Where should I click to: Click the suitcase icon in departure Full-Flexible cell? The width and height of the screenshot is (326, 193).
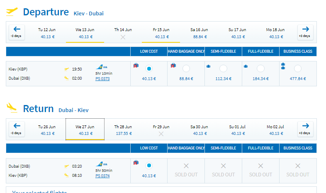tap(246, 66)
